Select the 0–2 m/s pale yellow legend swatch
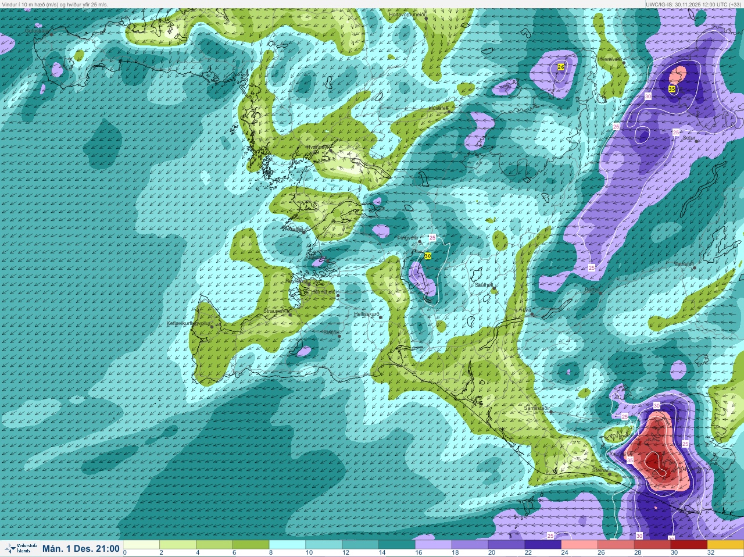The height and width of the screenshot is (557, 744). [x=141, y=545]
